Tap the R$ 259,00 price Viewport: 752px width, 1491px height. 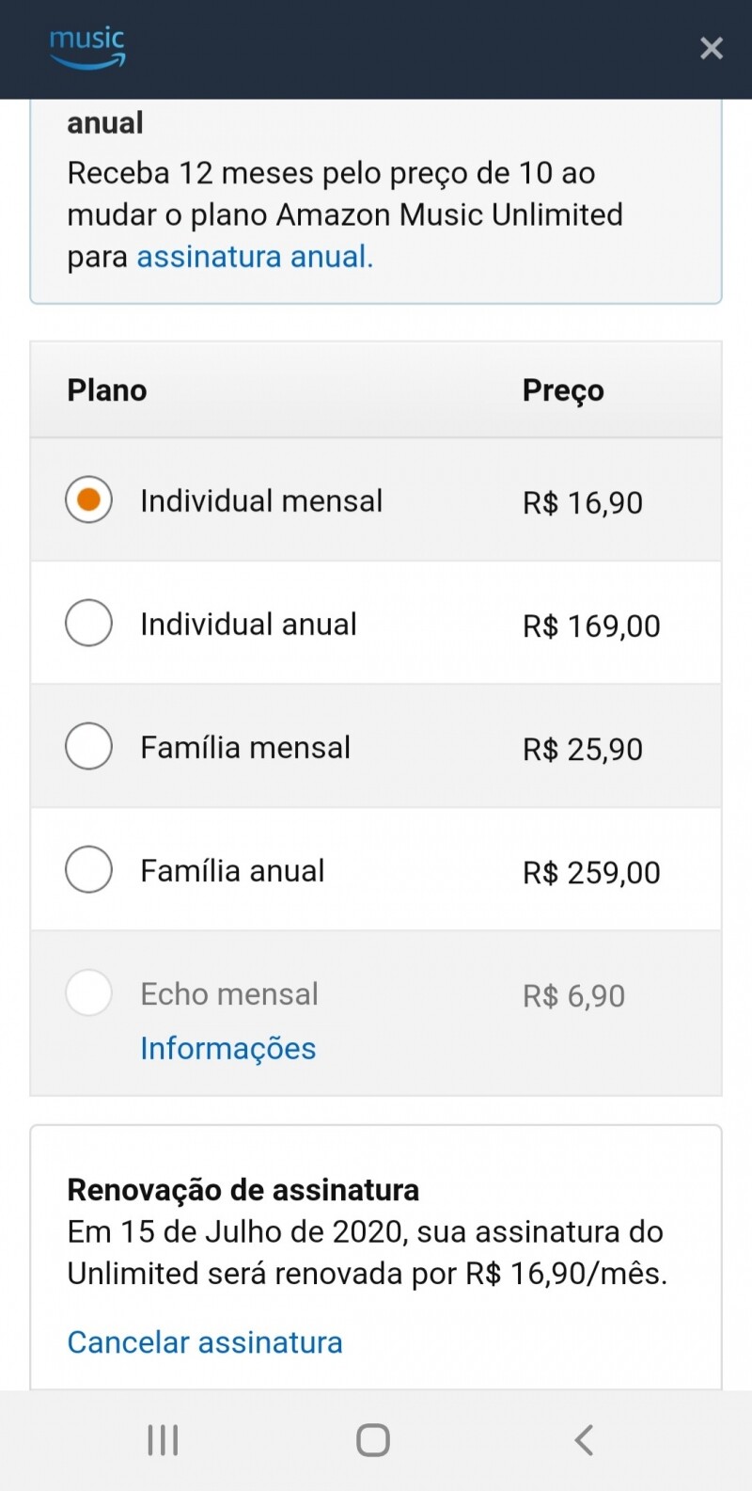591,872
